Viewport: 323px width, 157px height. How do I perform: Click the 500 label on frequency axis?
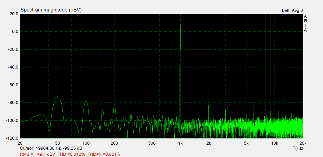click(152, 143)
